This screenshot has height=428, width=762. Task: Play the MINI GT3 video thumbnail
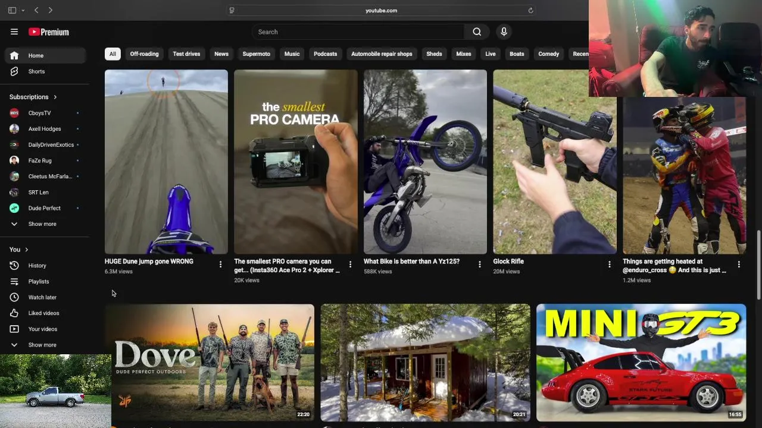(641, 363)
